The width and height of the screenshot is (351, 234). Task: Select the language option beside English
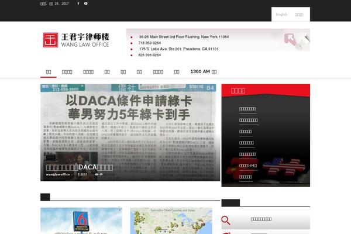[x=299, y=15]
